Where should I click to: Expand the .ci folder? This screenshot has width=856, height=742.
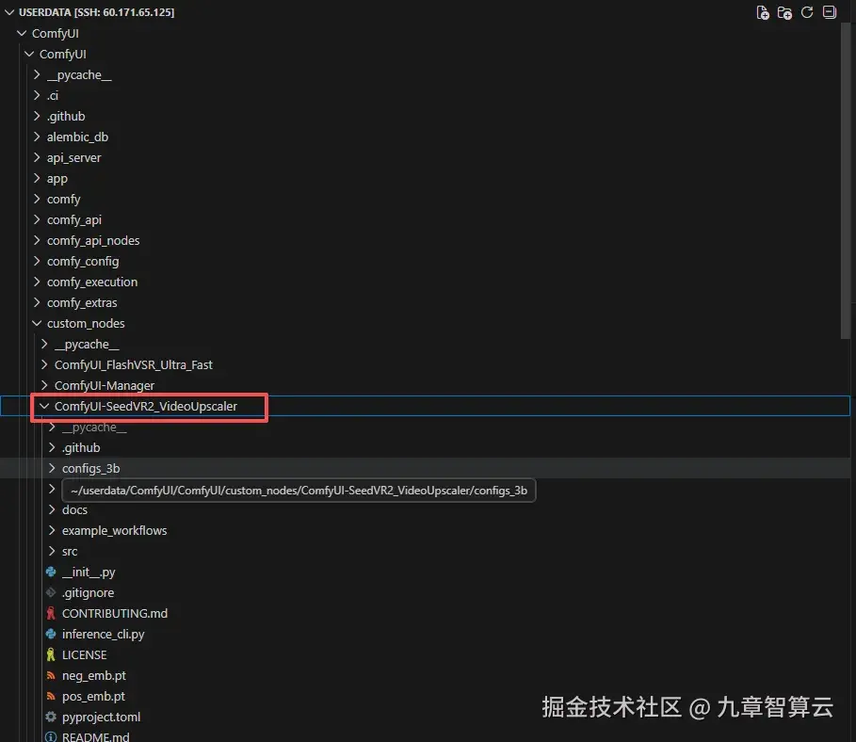pos(37,95)
